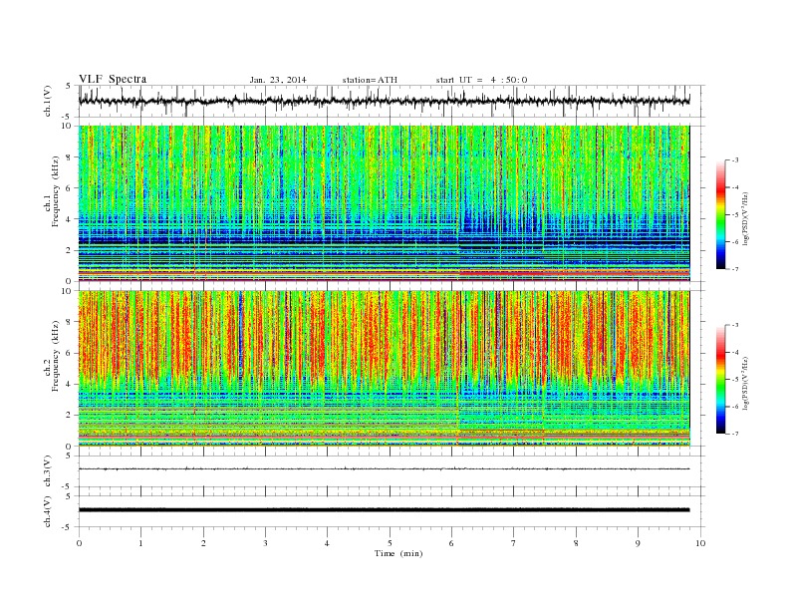Click the '8' kHz tick on ch.2 spectrogram

pyautogui.click(x=70, y=322)
